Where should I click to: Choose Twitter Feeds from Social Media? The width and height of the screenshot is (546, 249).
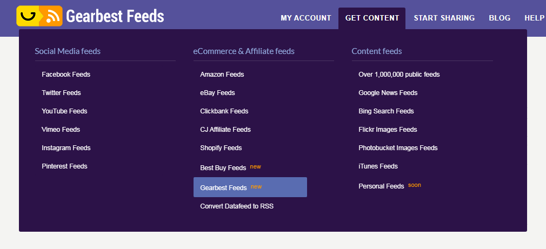pyautogui.click(x=61, y=93)
